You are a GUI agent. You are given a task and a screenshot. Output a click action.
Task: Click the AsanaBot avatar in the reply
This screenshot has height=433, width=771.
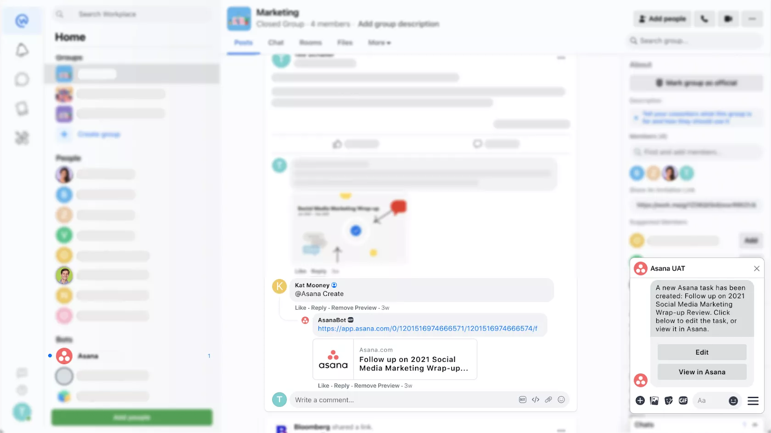305,320
